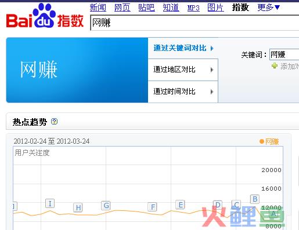Screen dimensions: 299x230
Task: Open the 贴吧 link
Action: coord(146,8)
